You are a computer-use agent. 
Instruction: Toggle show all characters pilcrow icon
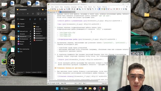(x=95, y=9)
